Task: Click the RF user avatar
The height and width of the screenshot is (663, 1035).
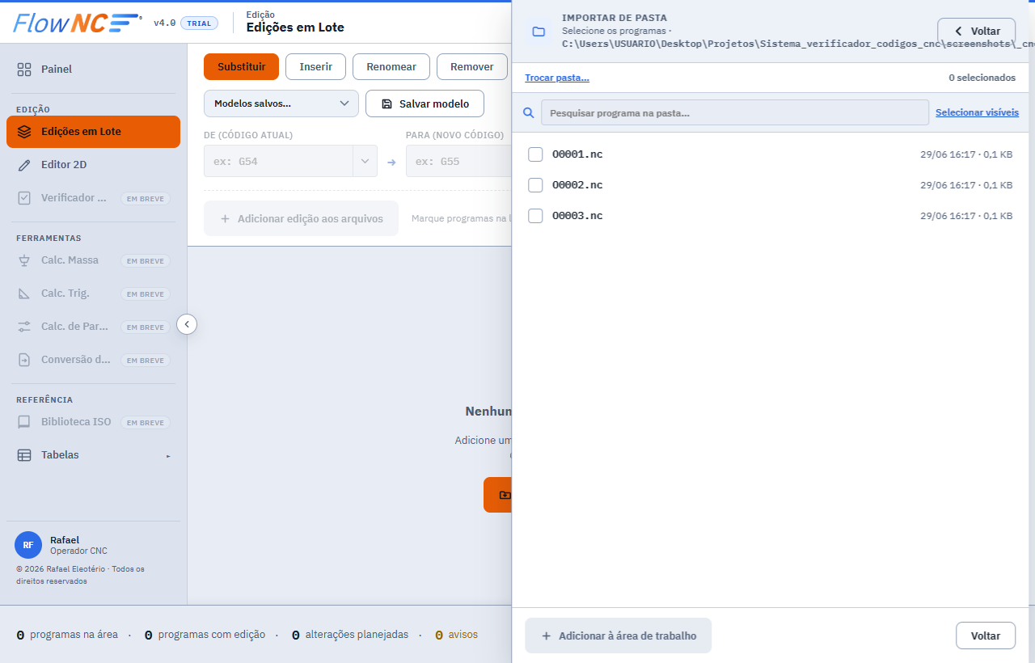Action: coord(28,545)
